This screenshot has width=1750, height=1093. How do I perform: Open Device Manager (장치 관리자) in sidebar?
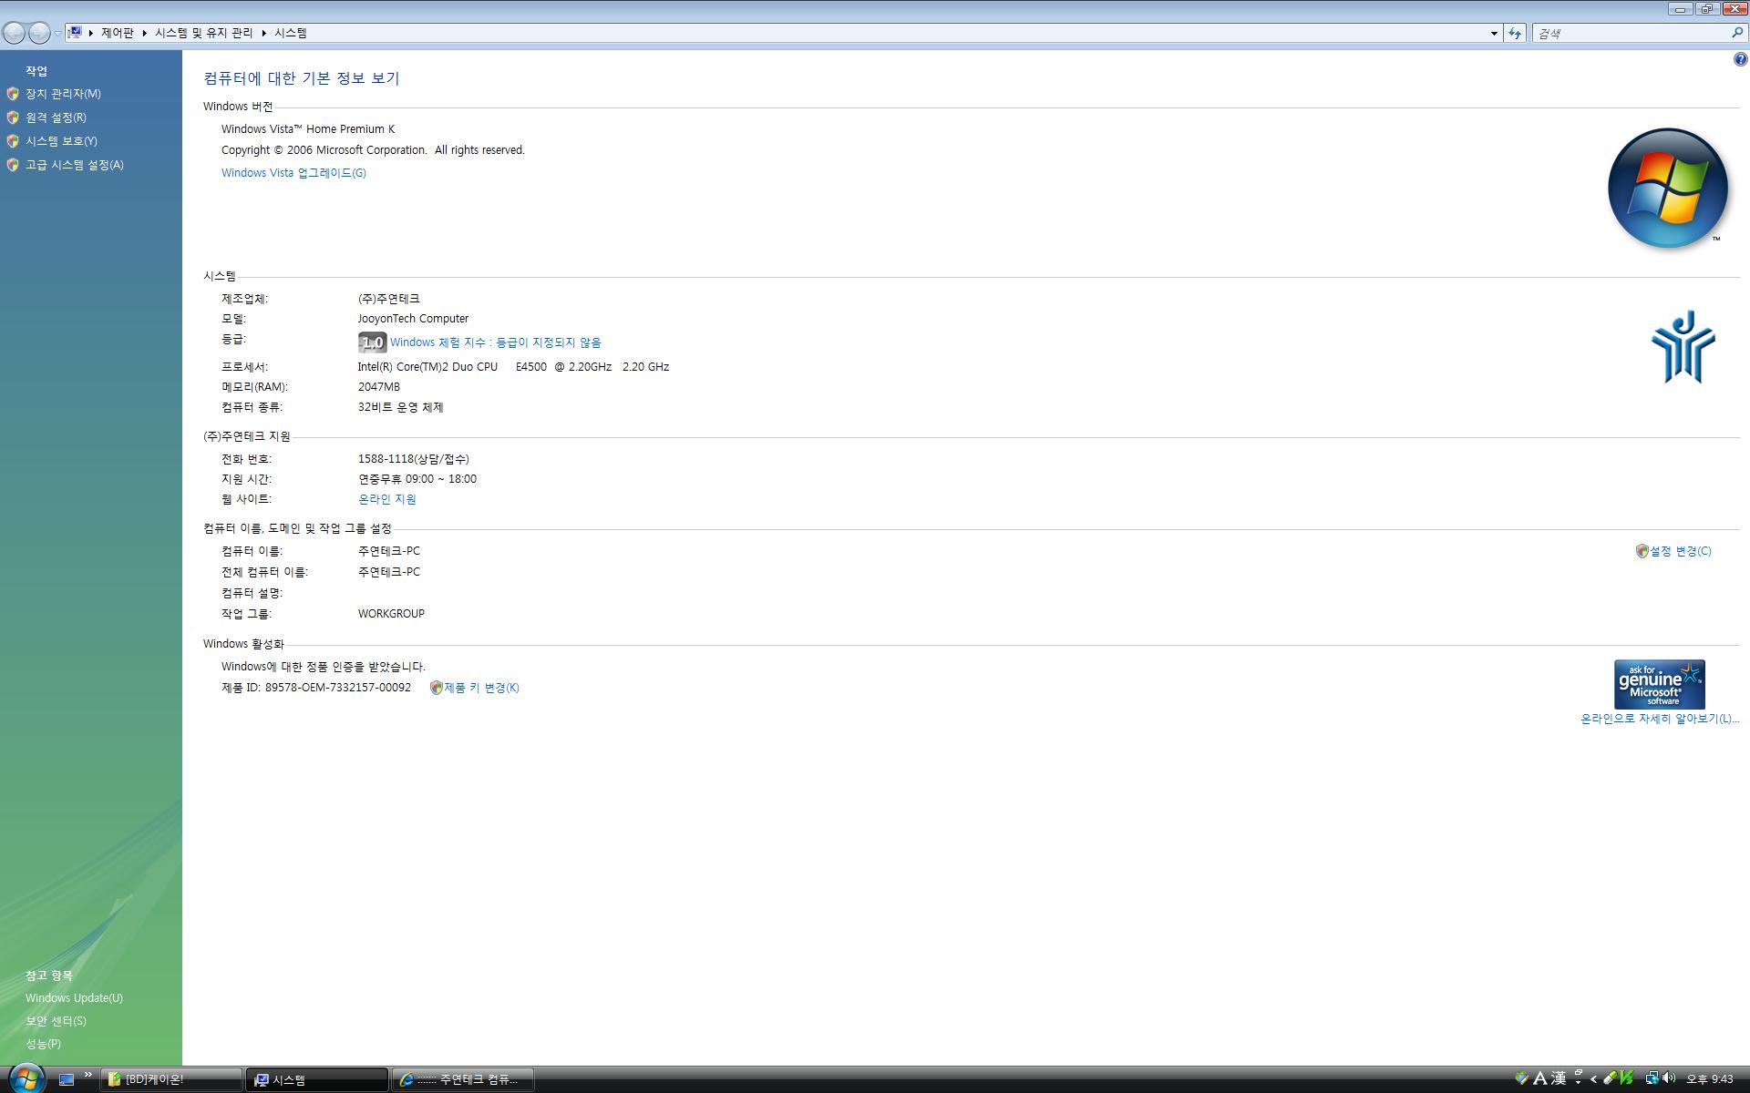click(x=63, y=94)
